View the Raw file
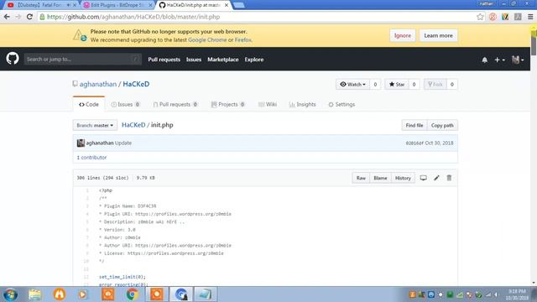This screenshot has width=537, height=302. coord(361,178)
